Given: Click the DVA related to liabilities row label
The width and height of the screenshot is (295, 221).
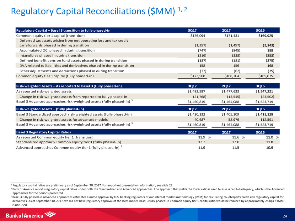Looking at the screenshot, I should pos(77,66).
